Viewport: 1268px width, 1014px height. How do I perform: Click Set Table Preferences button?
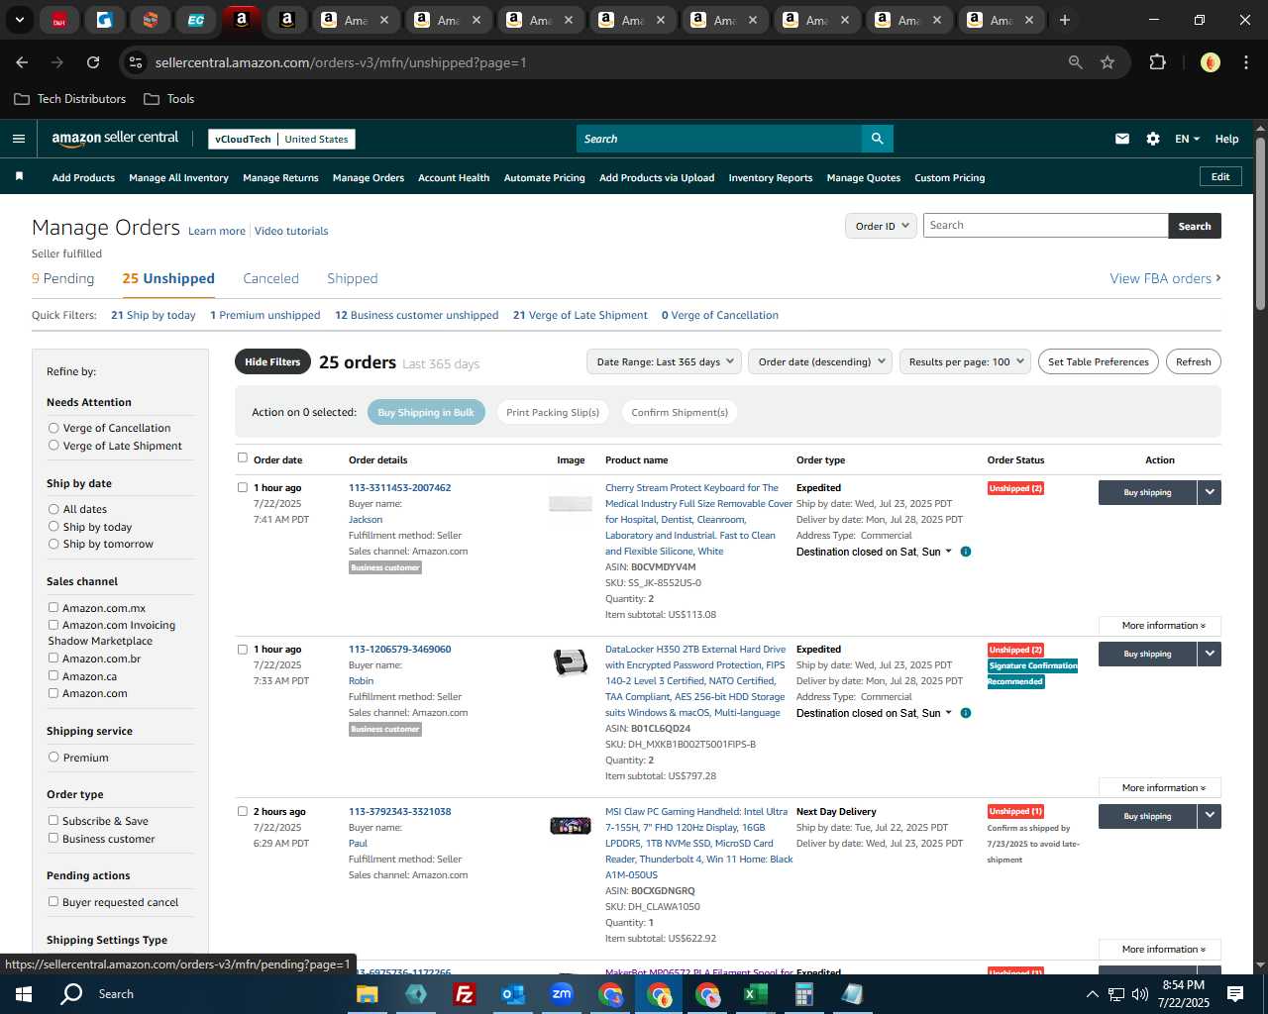pyautogui.click(x=1099, y=361)
